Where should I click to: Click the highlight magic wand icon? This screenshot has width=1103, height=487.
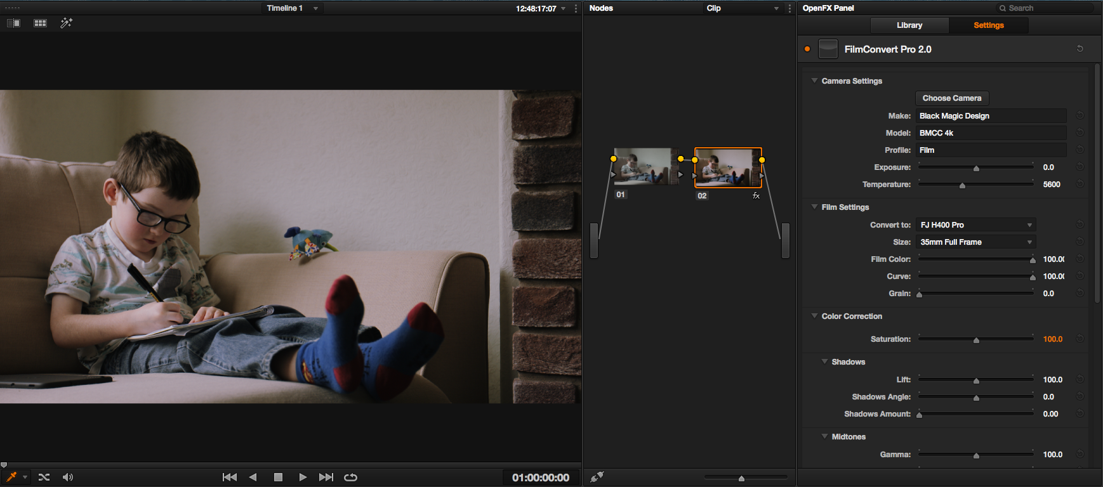(x=67, y=23)
